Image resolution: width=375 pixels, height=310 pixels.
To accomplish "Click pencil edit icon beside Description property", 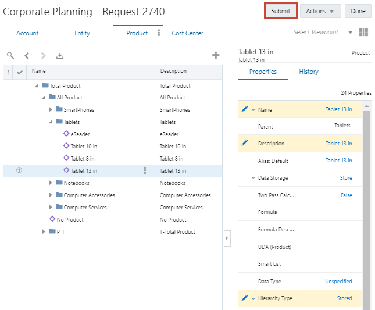I will pos(245,143).
